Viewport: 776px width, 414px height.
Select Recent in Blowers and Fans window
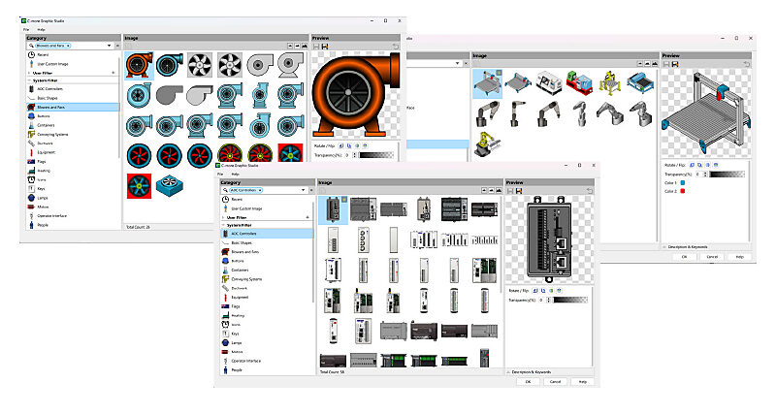tap(73, 55)
